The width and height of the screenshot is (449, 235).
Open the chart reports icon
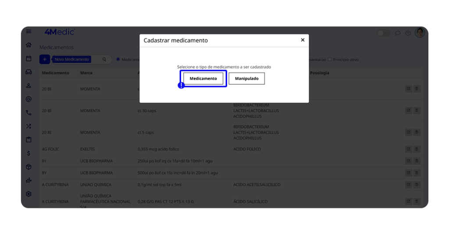click(x=29, y=180)
